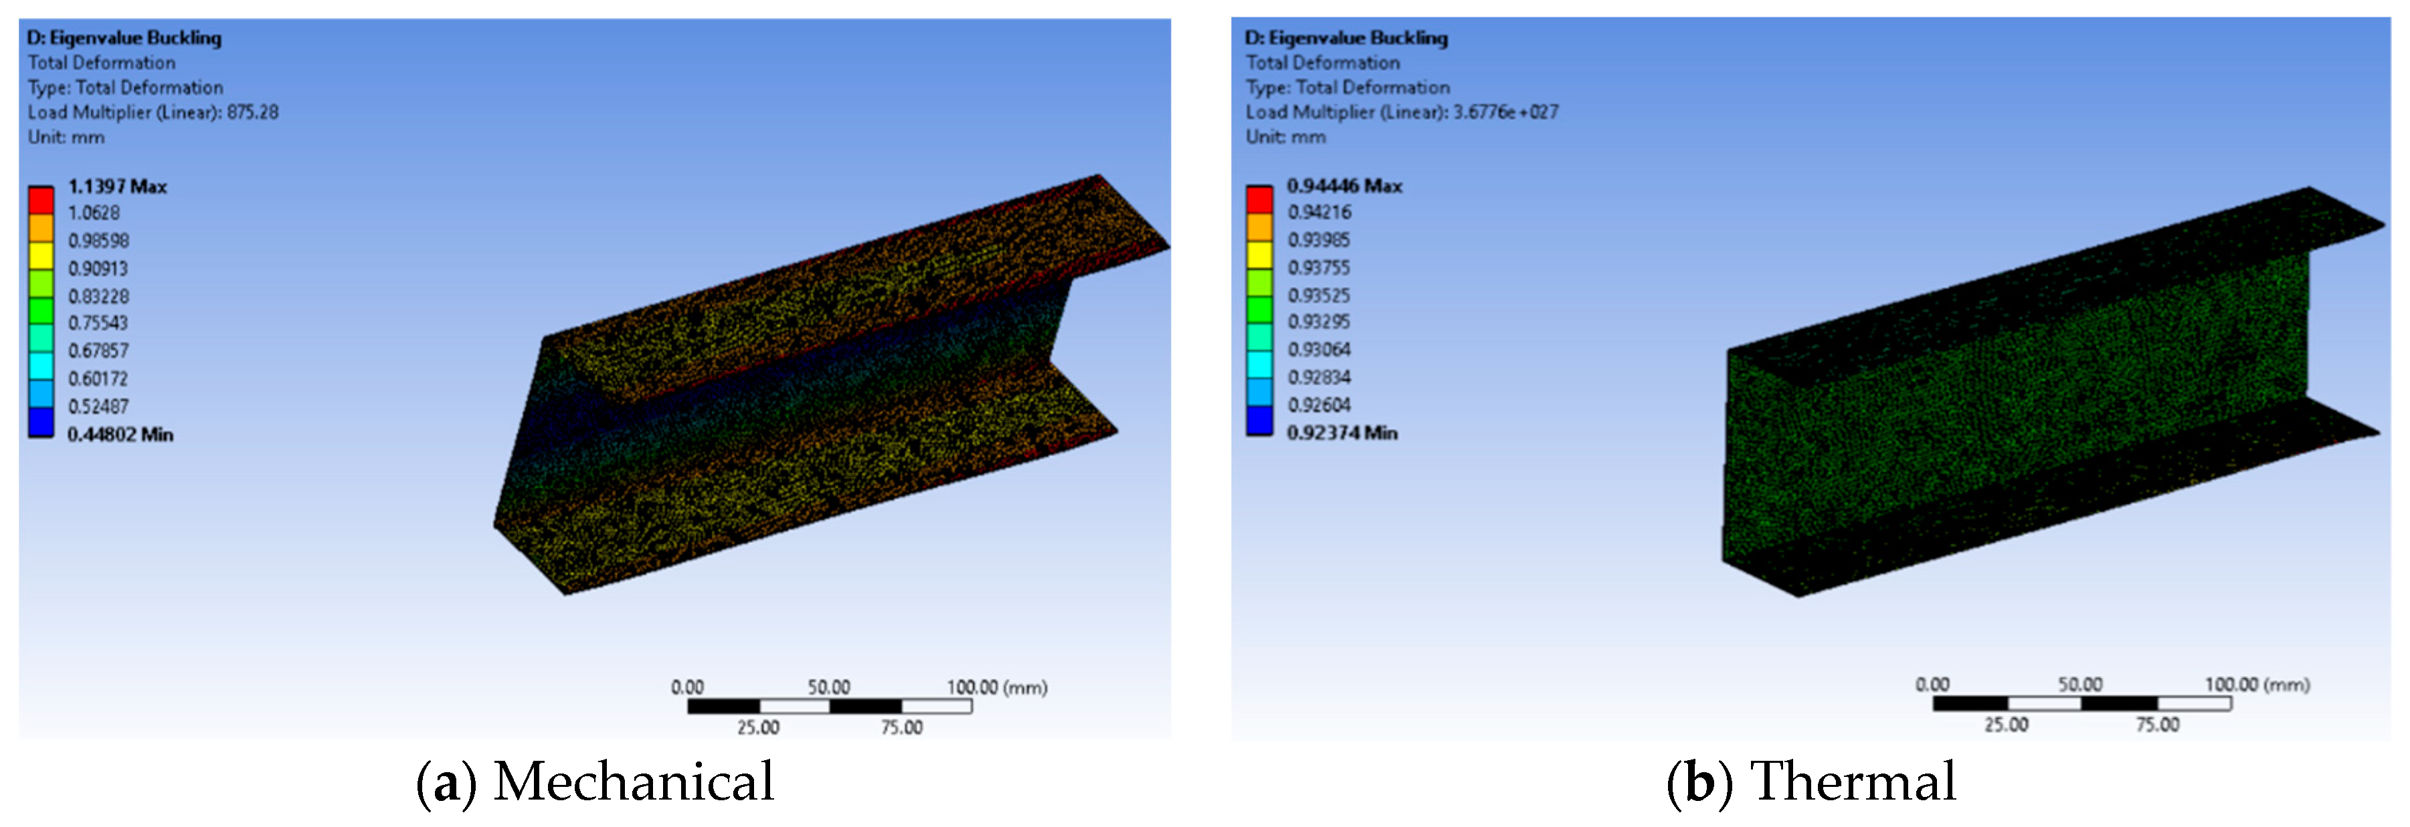Click the yellow legend swatch in the Thermal plot
2410x827 pixels.
click(x=1259, y=255)
